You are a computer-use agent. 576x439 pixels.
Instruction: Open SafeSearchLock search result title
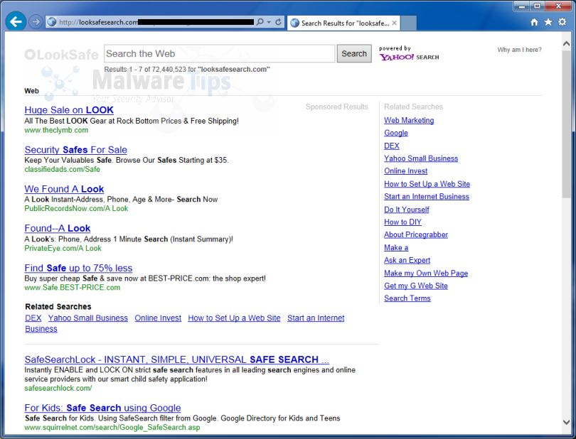tap(176, 359)
